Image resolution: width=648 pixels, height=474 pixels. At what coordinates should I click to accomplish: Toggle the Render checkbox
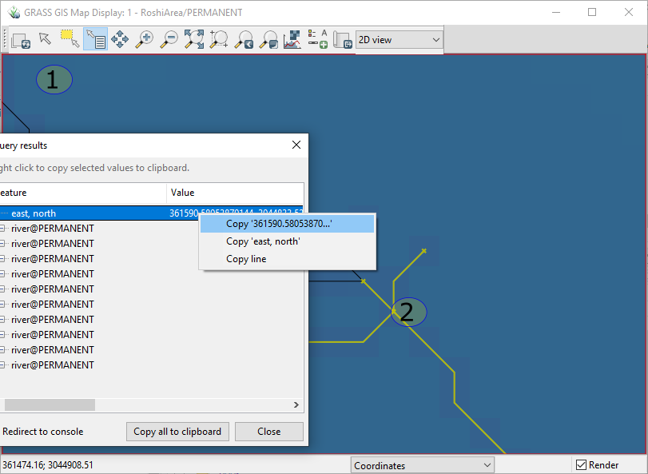[581, 465]
